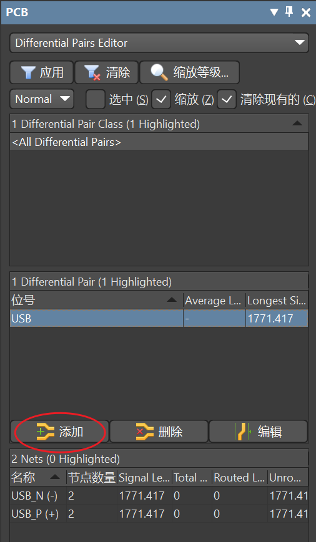This screenshot has width=316, height=542.
Task: Select the USB_N (-) net row
Action: pos(159,496)
